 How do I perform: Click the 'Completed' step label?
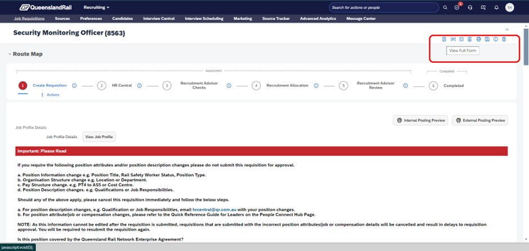[454, 86]
